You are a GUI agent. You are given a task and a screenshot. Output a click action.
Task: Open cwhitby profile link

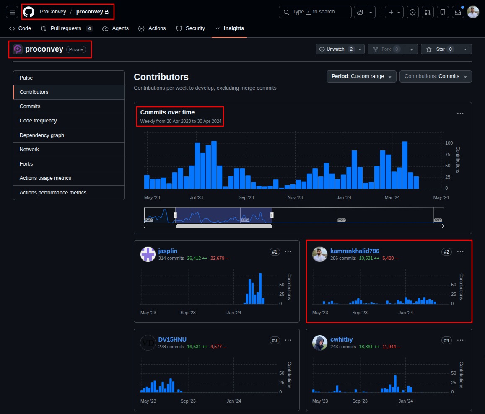tap(342, 339)
